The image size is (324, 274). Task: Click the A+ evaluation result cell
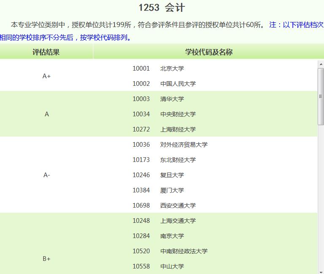46,76
